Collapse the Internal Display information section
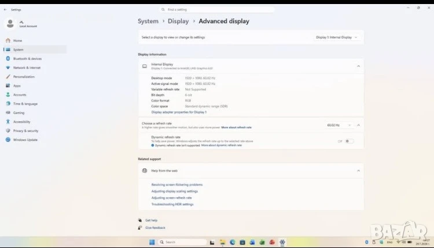 point(358,66)
